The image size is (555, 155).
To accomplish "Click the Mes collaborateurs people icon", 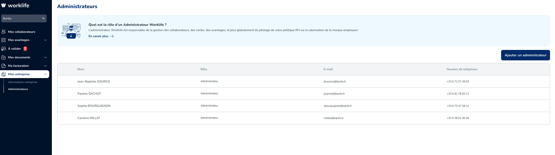I will [x=3, y=32].
